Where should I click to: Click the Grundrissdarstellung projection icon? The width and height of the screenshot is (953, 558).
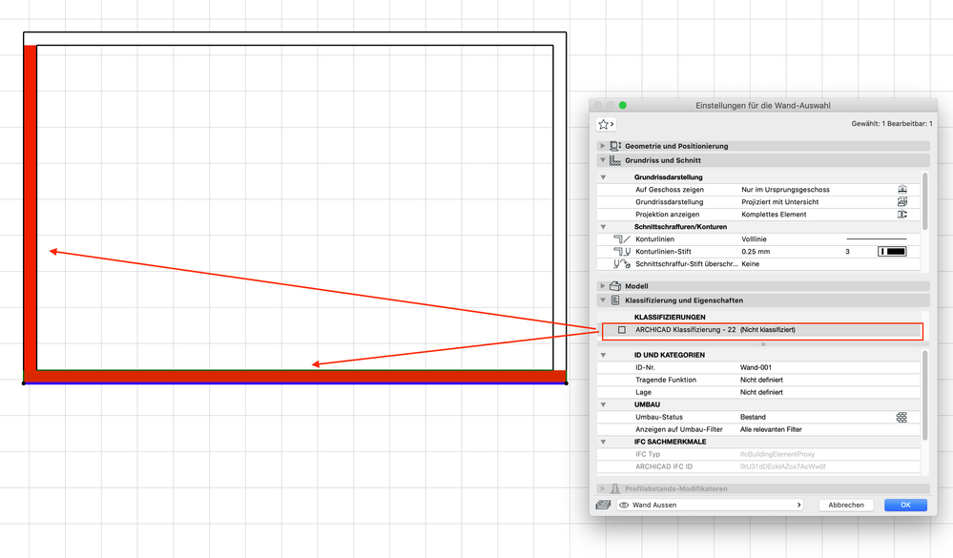tap(901, 202)
